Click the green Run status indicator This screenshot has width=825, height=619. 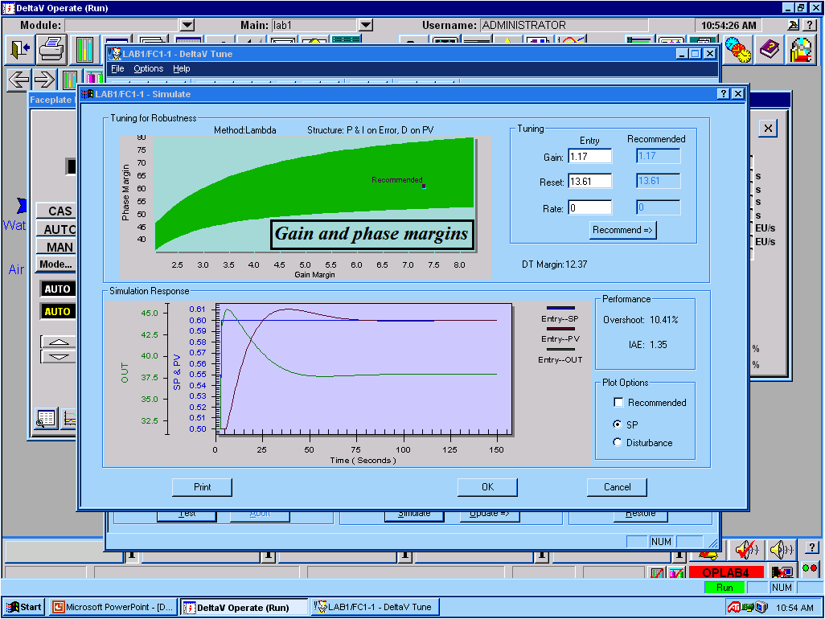[724, 588]
